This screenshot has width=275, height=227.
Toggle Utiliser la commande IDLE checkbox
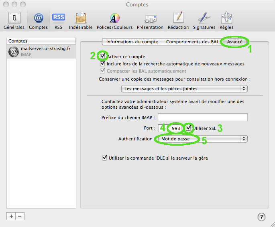pos(104,158)
